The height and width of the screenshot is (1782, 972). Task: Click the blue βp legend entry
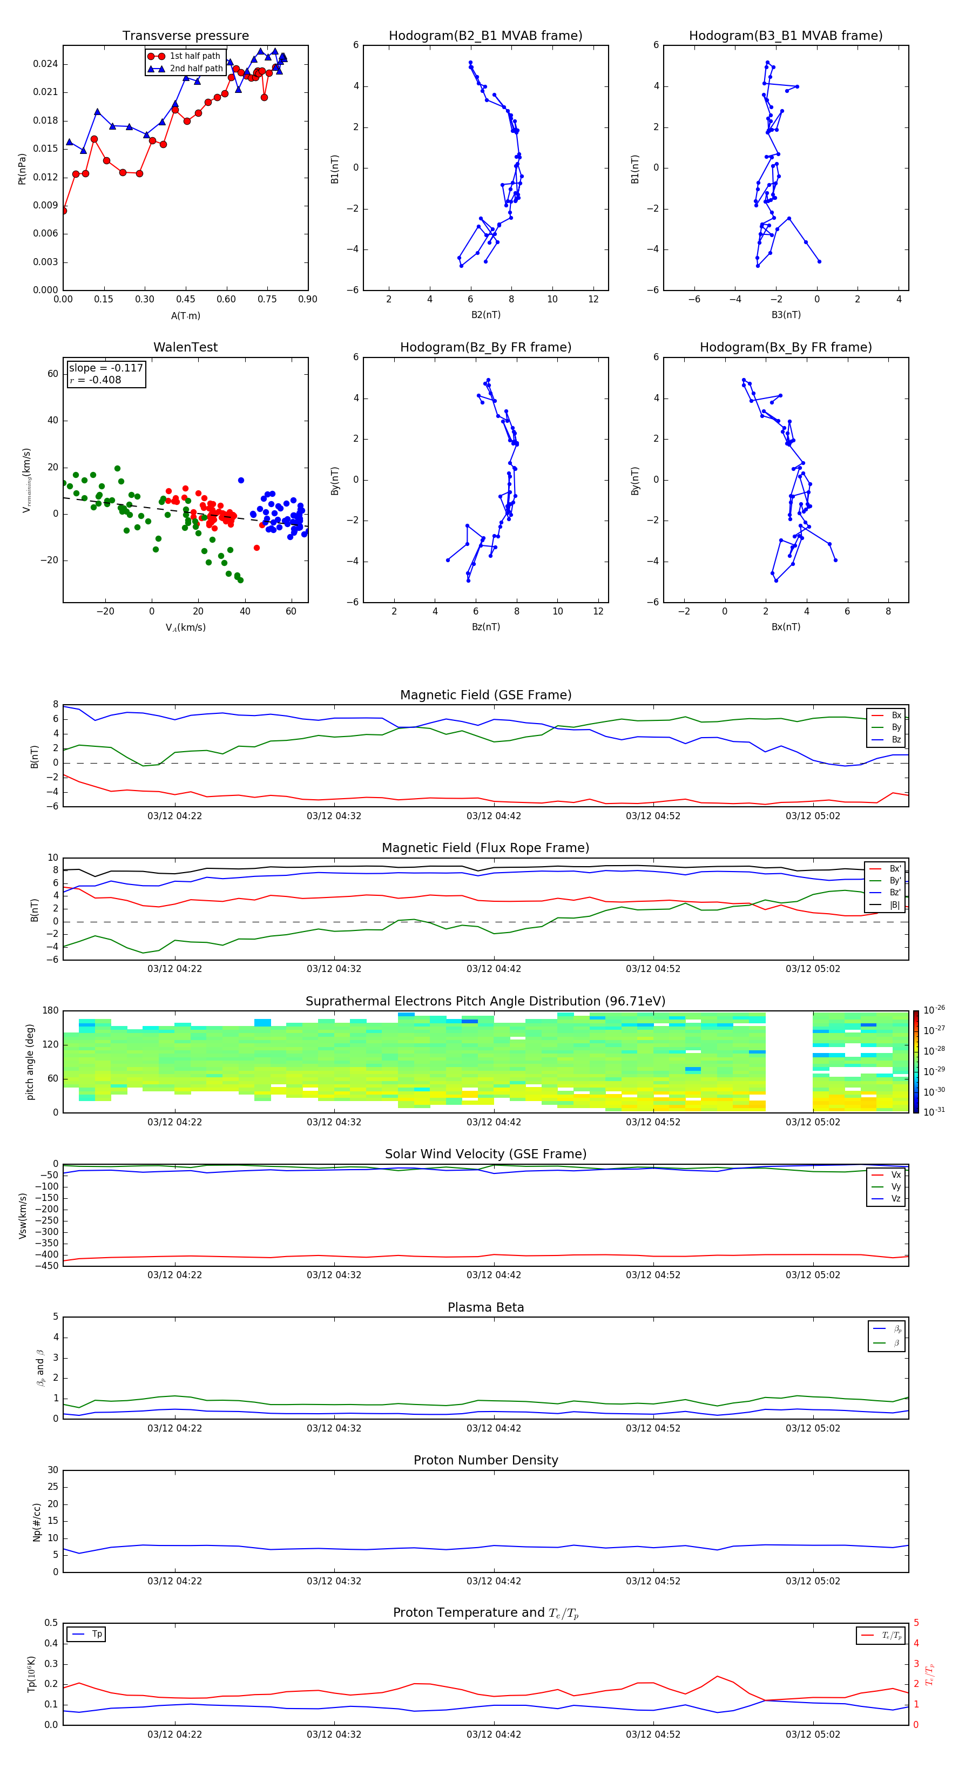(887, 1329)
